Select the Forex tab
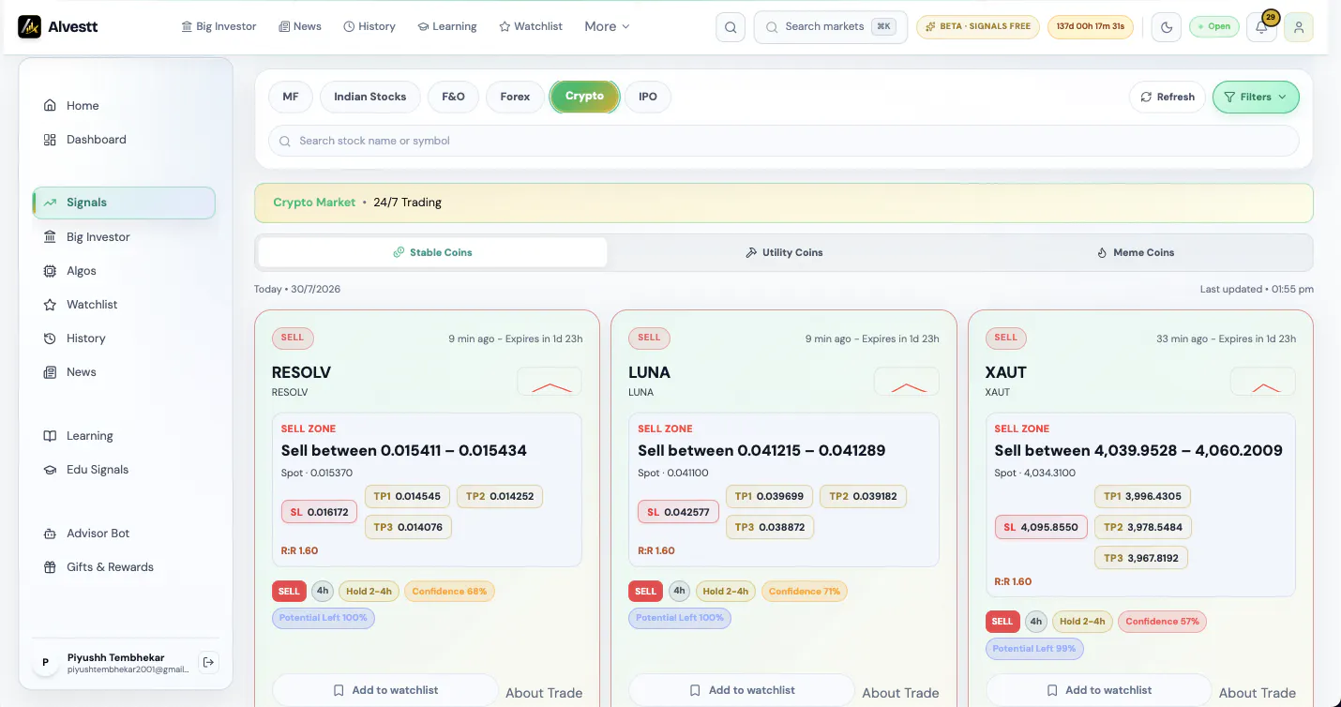The image size is (1341, 707). click(515, 97)
